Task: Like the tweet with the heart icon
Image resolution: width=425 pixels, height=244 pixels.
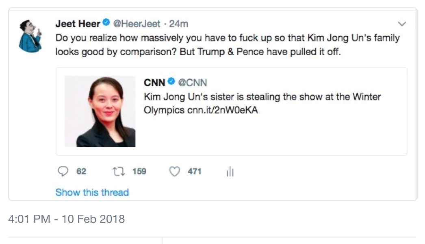Action: tap(175, 172)
